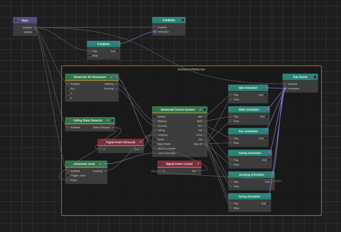Image resolution: width=341 pixels, height=232 pixels.
Task: Toggle the Run input port on Advanced 3D Movement
Action: click(x=68, y=88)
